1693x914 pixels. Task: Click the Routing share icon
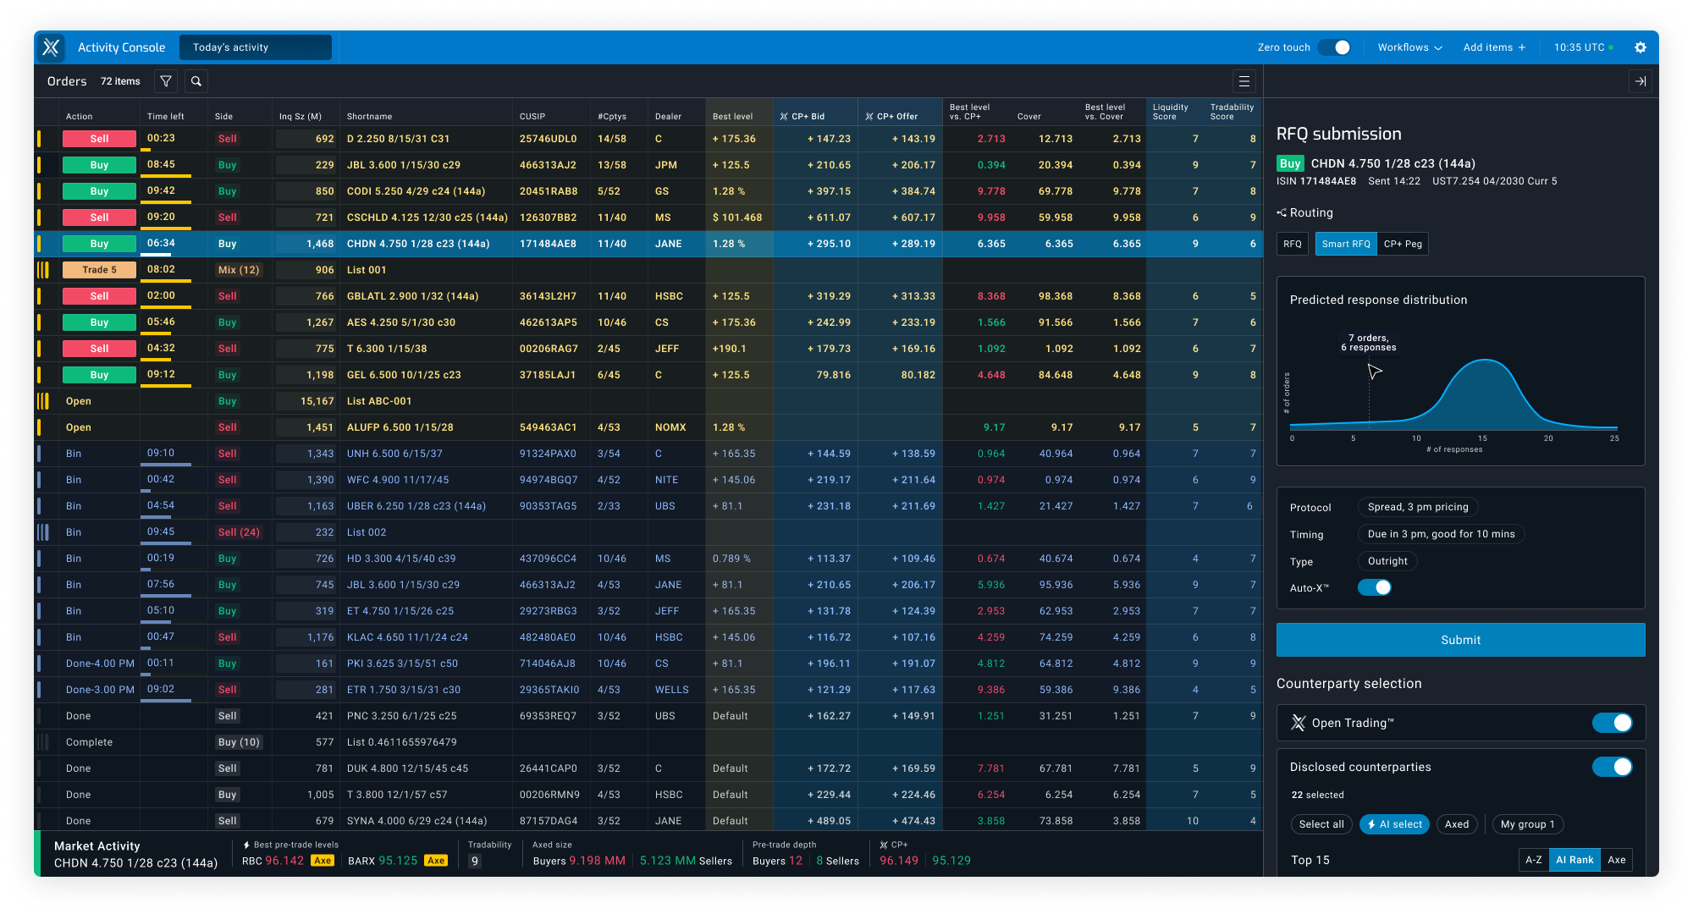(1282, 212)
